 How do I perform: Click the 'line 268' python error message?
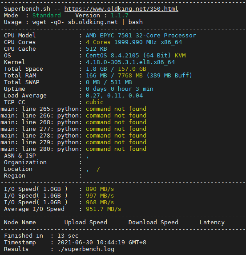point(73,122)
